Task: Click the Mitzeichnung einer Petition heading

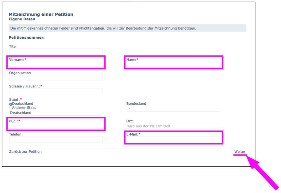Action: 41,14
